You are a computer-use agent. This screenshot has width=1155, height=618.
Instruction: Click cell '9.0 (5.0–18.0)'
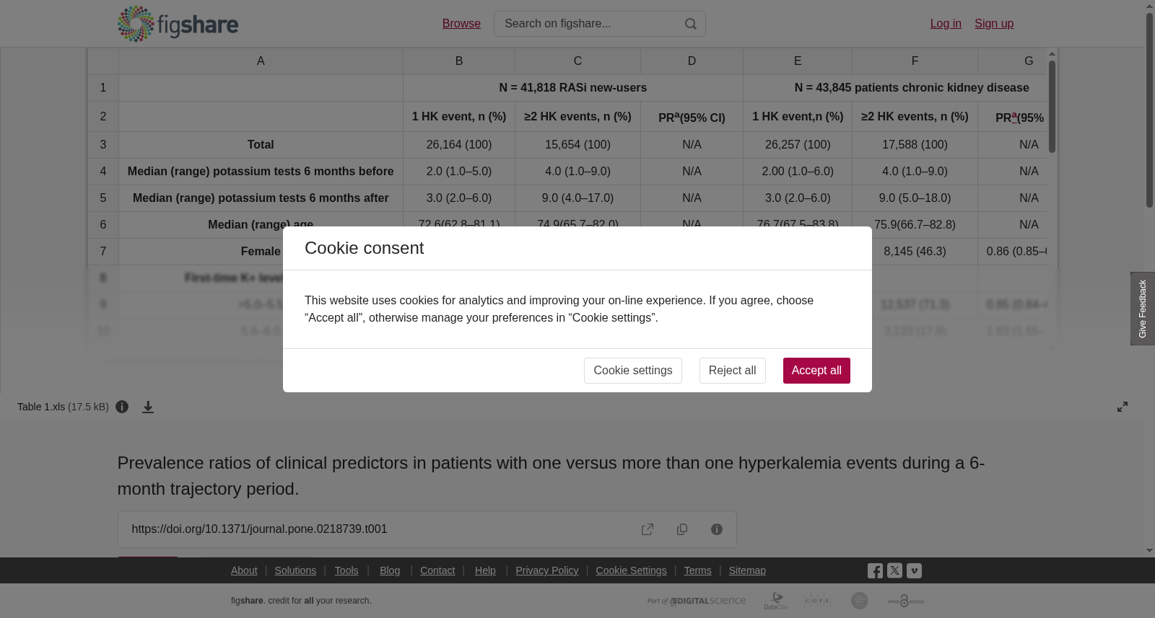[915, 198]
